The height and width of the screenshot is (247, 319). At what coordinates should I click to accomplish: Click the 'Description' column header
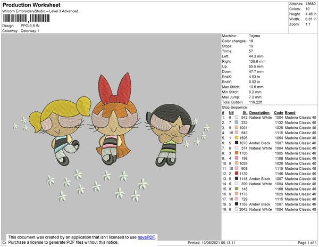coord(259,113)
